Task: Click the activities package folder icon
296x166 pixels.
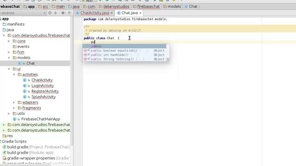Action: [19, 75]
